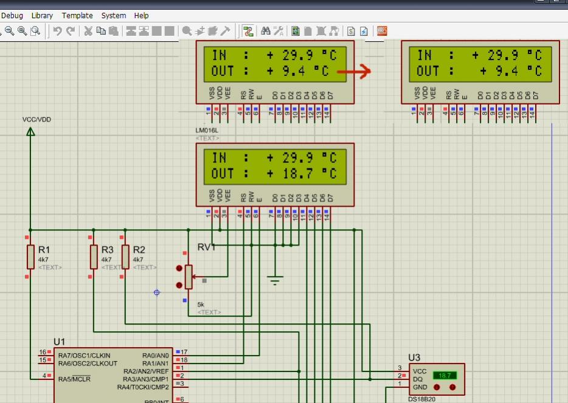Run the electrical rules check icon
The width and height of the screenshot is (568, 403).
pyautogui.click(x=364, y=31)
